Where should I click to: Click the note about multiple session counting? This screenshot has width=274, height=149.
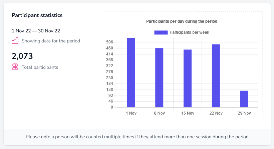(137, 137)
